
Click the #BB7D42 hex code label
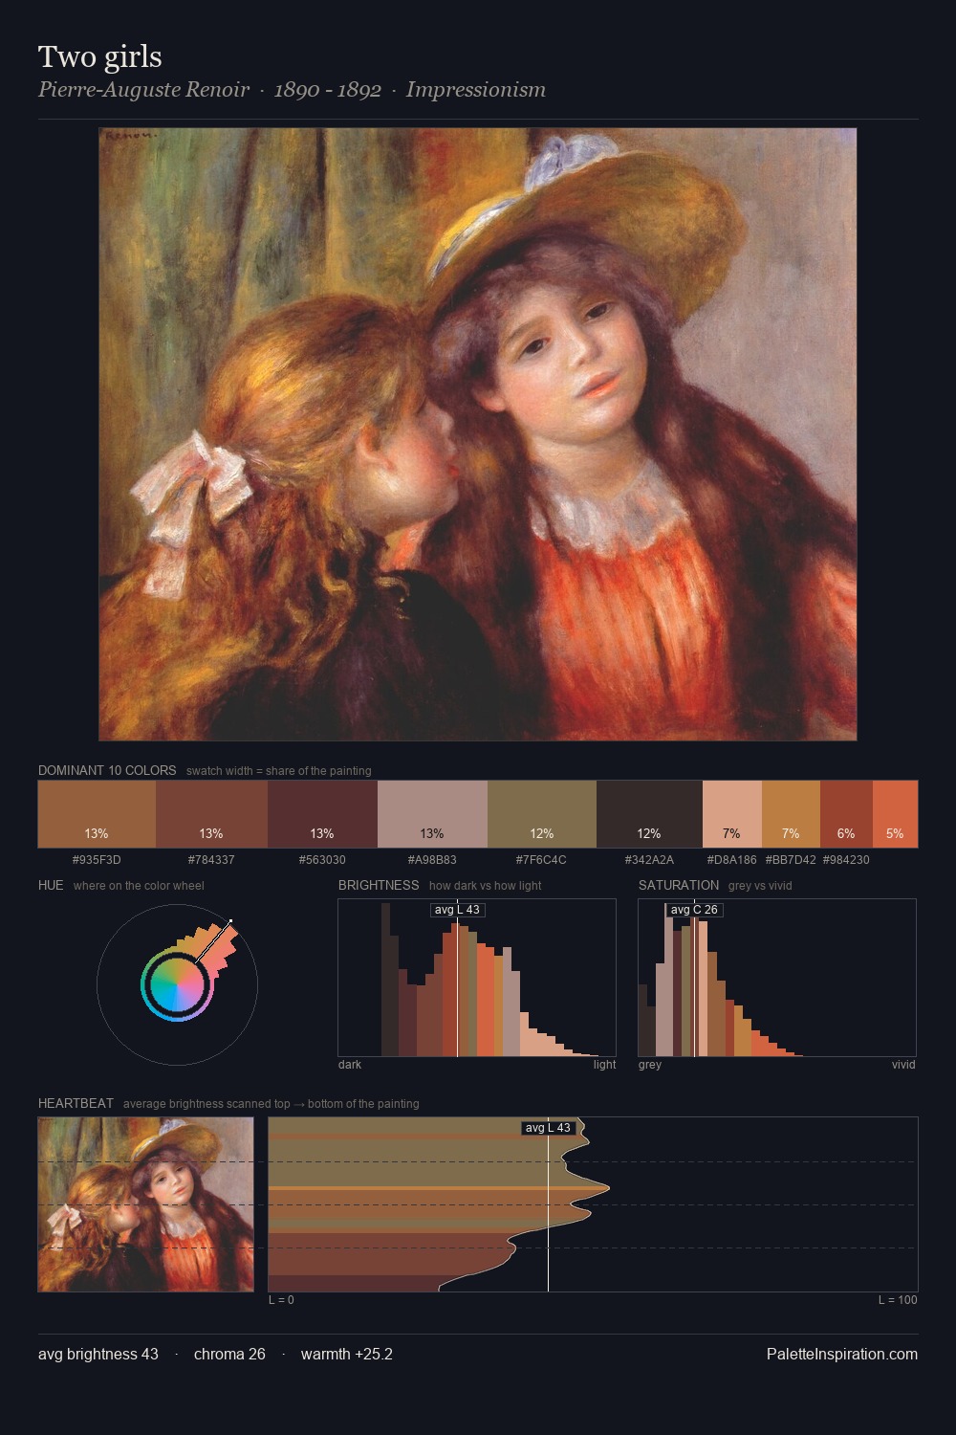click(791, 859)
